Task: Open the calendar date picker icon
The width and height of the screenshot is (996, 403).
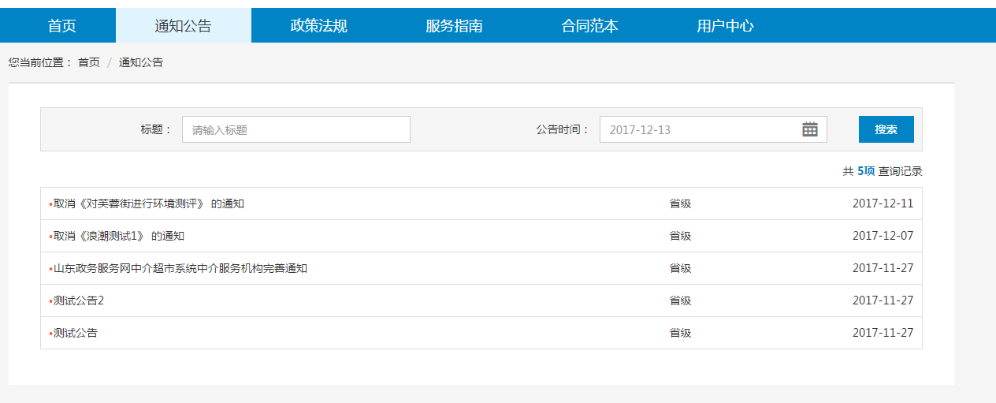Action: click(x=809, y=129)
